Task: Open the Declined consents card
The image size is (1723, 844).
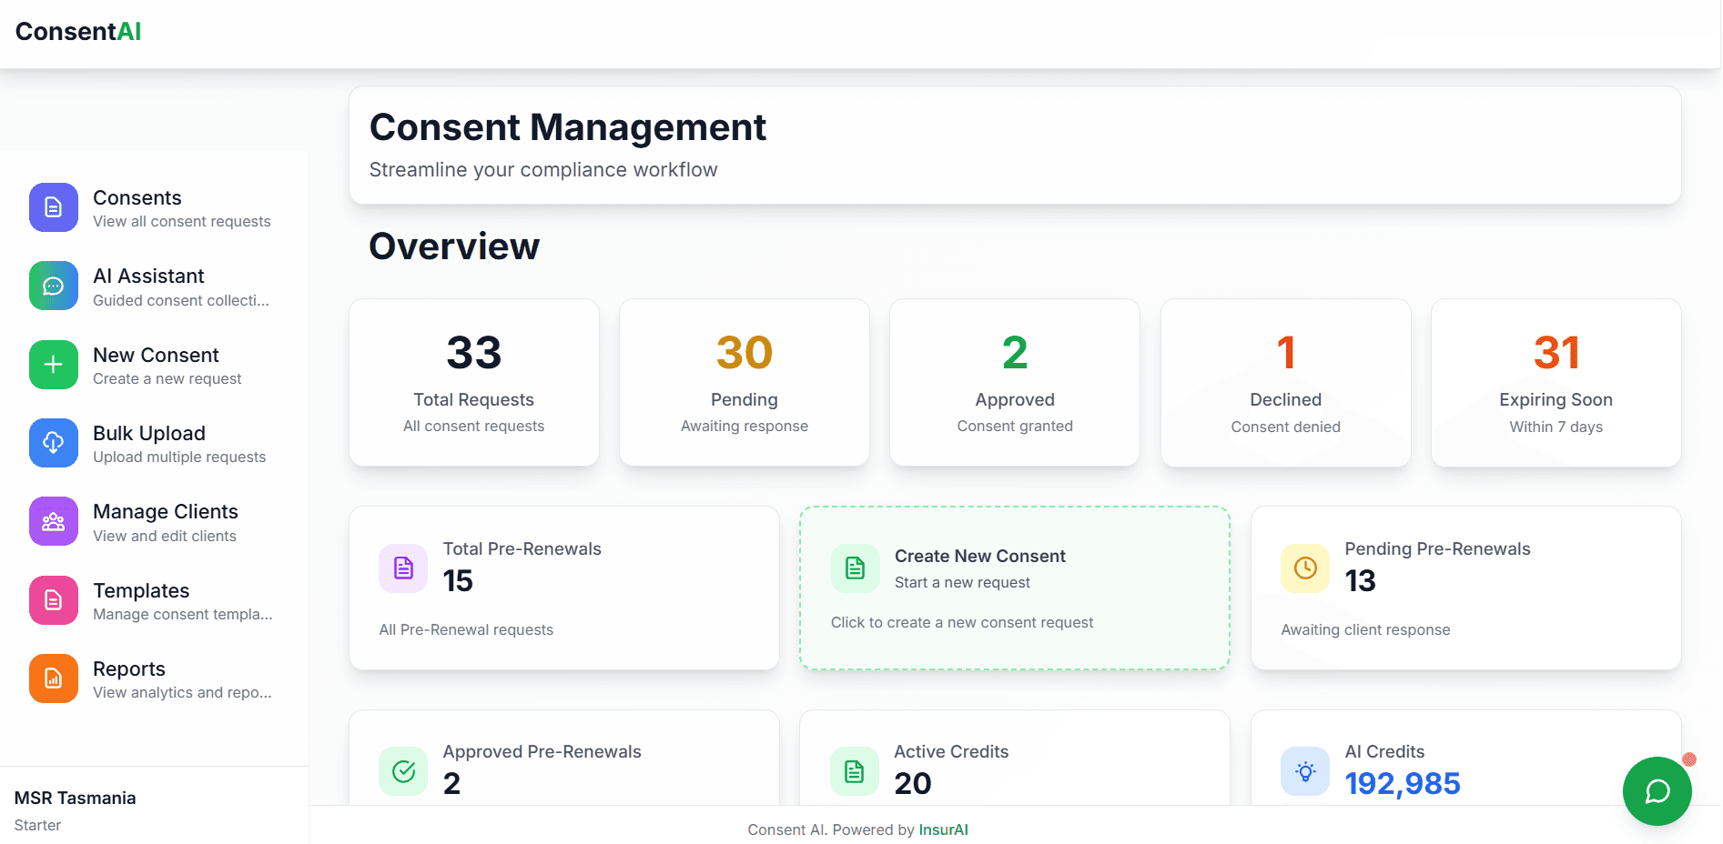Action: (x=1285, y=382)
